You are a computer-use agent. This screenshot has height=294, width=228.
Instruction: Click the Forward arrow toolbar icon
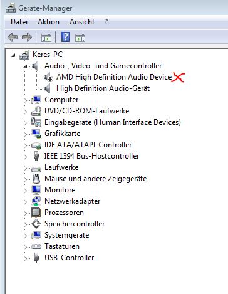pyautogui.click(x=27, y=38)
